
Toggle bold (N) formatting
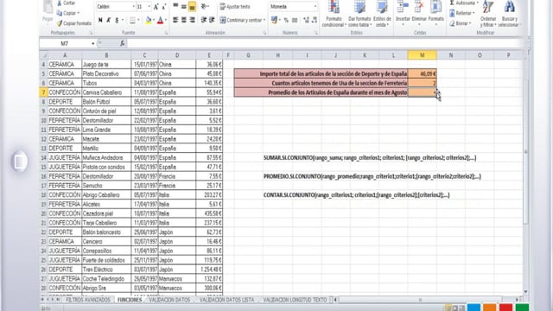[x=100, y=21]
